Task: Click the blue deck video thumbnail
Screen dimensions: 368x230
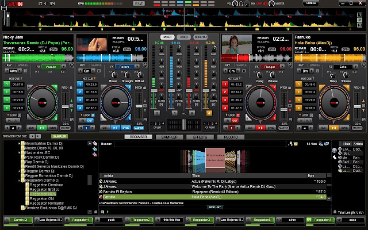Action: (x=91, y=43)
